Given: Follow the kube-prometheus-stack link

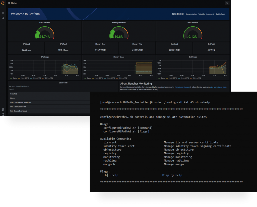Looking at the screenshot, I should [218, 87].
